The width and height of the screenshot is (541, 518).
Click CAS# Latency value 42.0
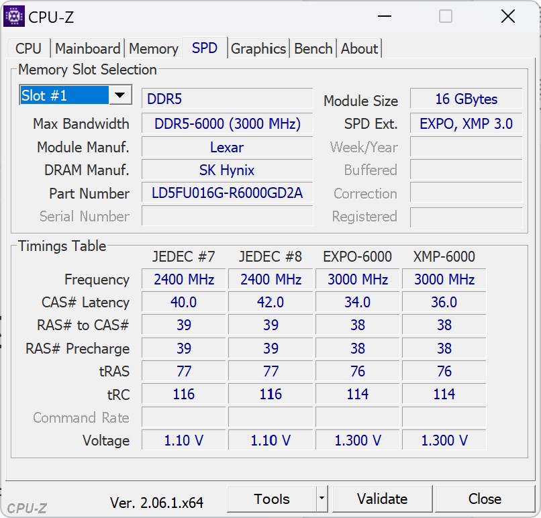270,302
